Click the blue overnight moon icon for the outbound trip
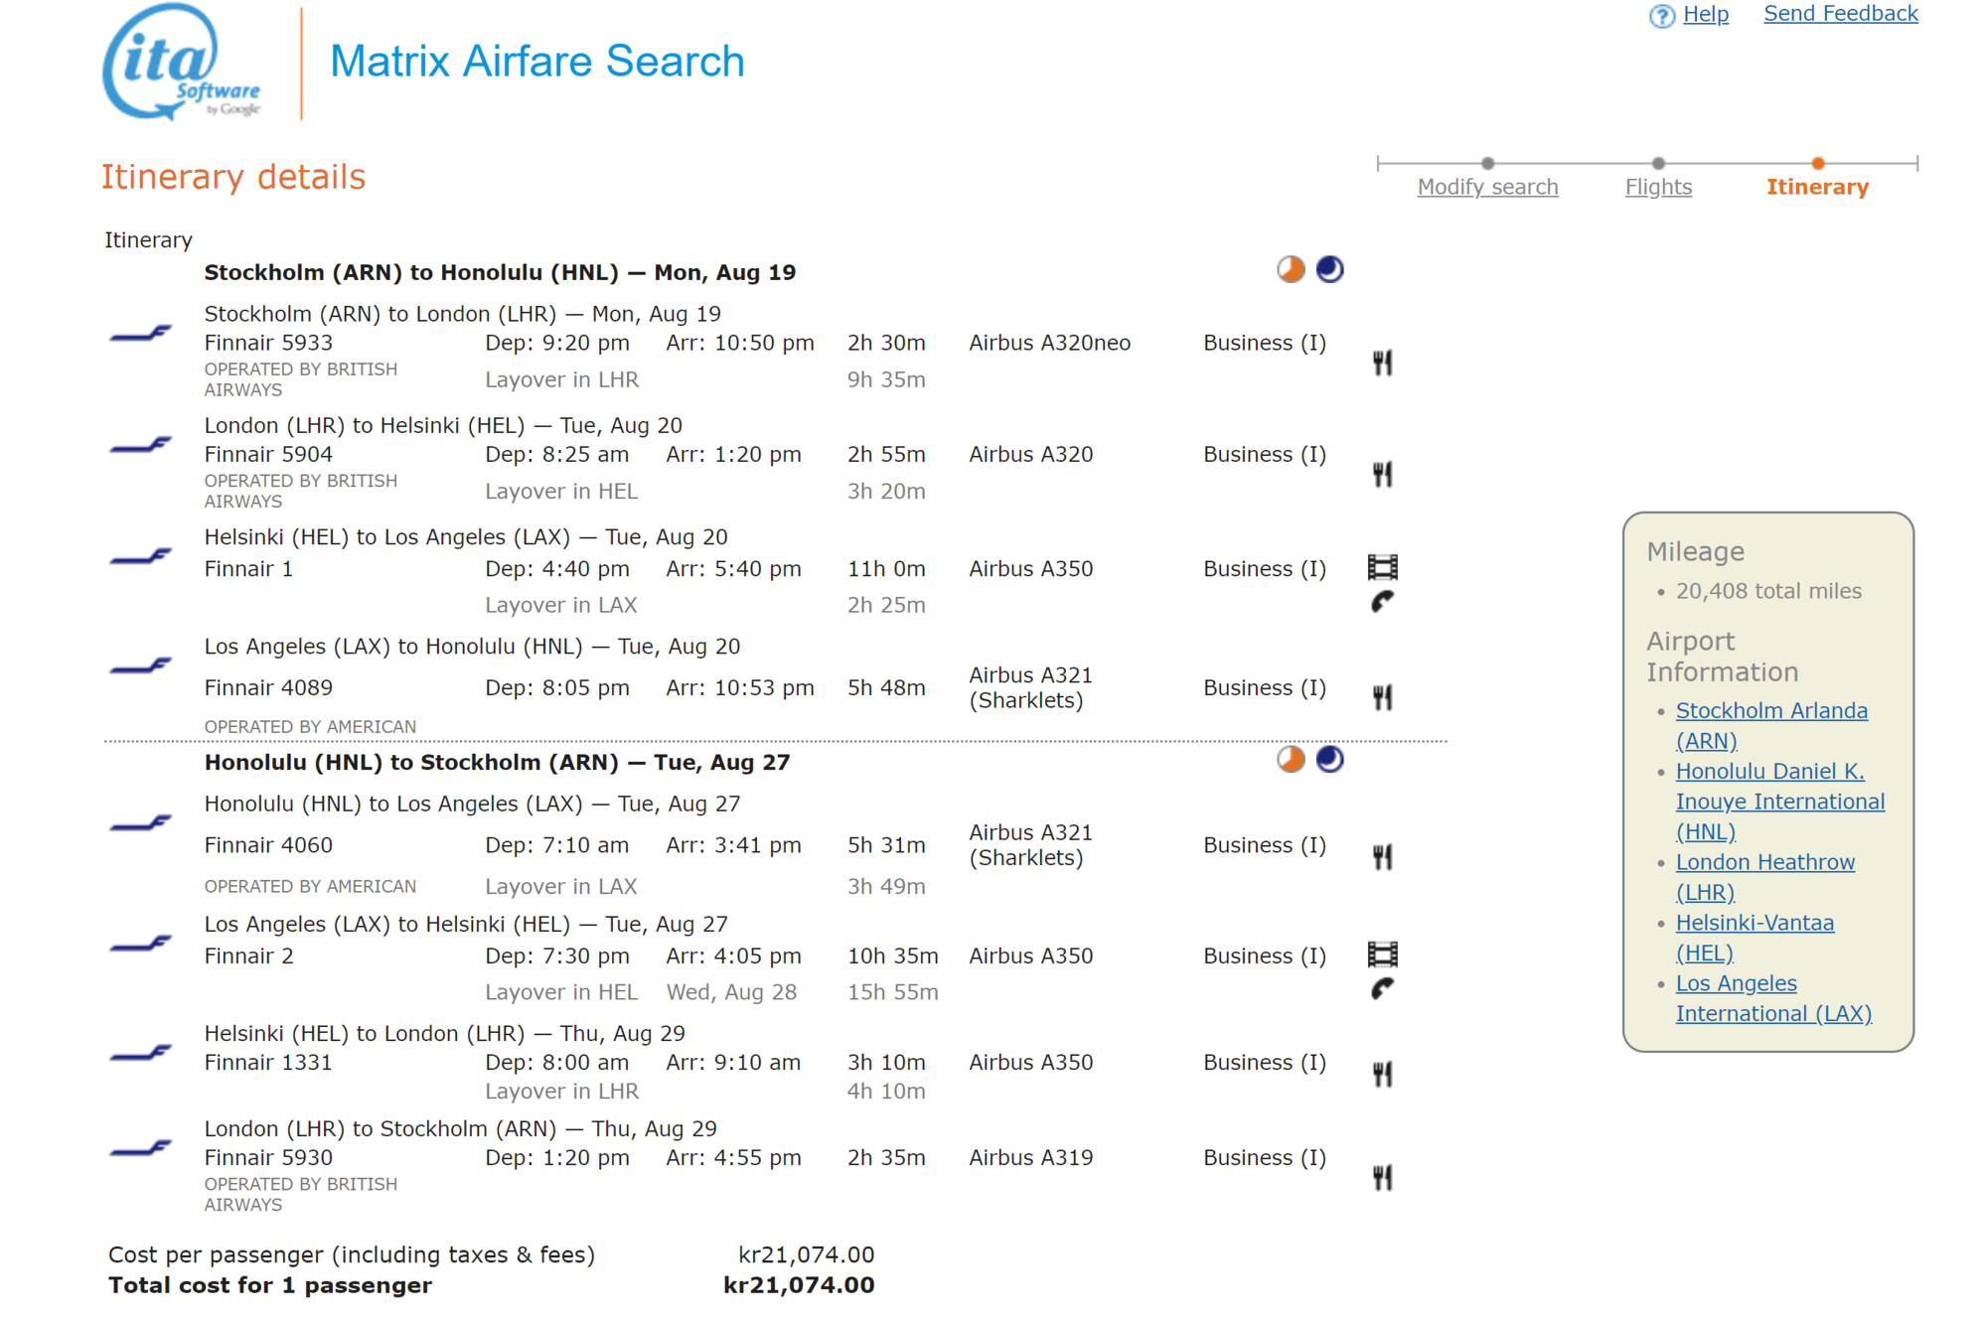Viewport: 1981px width, 1324px height. click(1329, 269)
